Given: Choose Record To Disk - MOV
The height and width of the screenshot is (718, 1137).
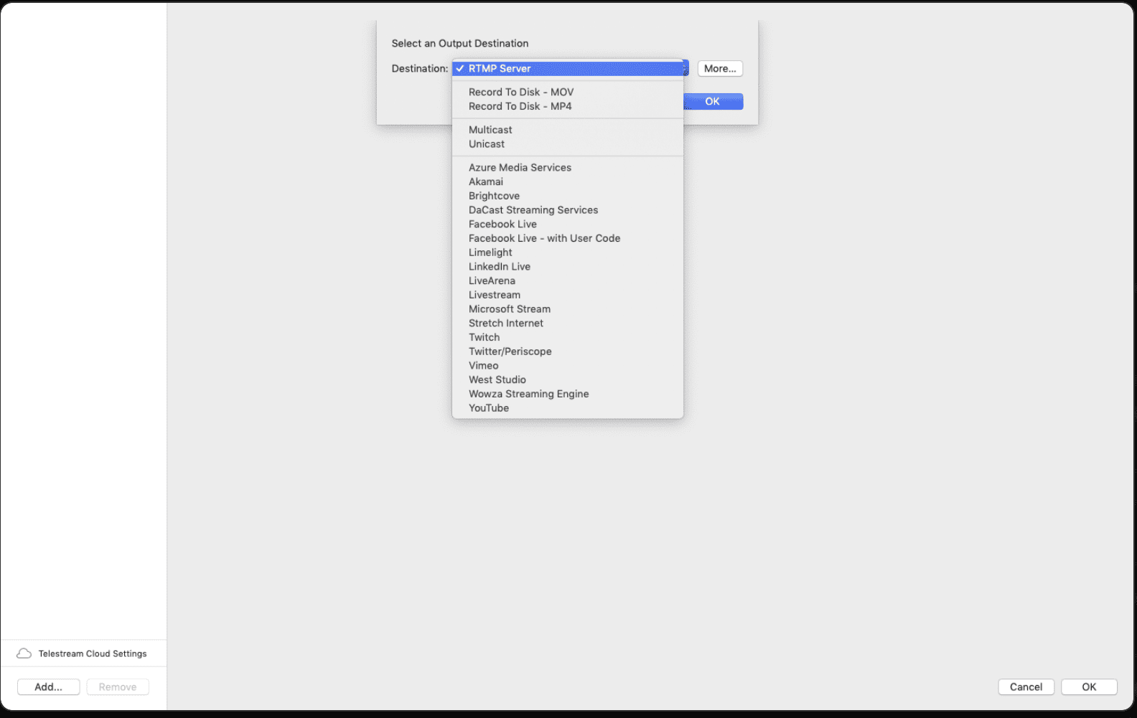Looking at the screenshot, I should click(x=568, y=93).
